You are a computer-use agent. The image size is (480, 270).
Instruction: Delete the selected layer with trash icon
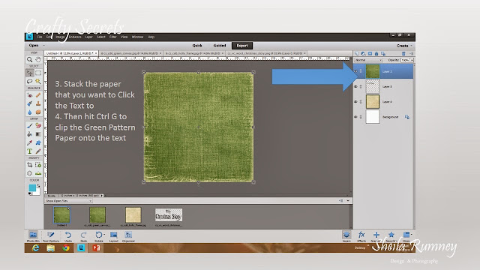(x=403, y=53)
